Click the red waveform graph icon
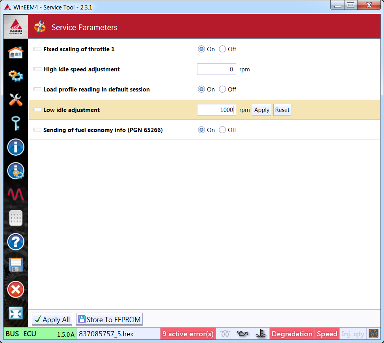The width and height of the screenshot is (384, 343). tap(16, 194)
